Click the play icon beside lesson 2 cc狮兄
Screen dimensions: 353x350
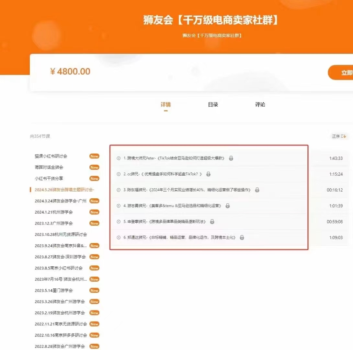pyautogui.click(x=119, y=174)
